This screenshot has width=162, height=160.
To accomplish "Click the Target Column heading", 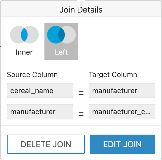I will 113,75.
